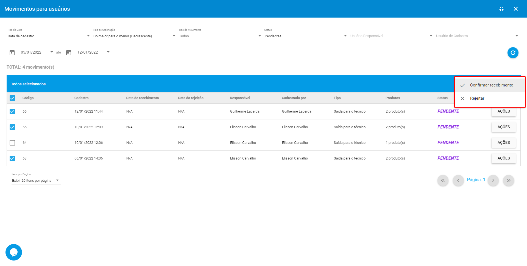This screenshot has height=266, width=527.
Task: Open the chat support bubble icon
Action: [14, 252]
